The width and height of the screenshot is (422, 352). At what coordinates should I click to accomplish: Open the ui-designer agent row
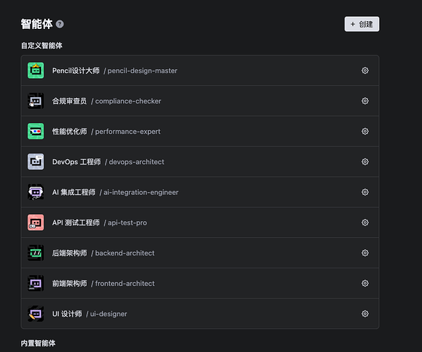tap(200, 313)
